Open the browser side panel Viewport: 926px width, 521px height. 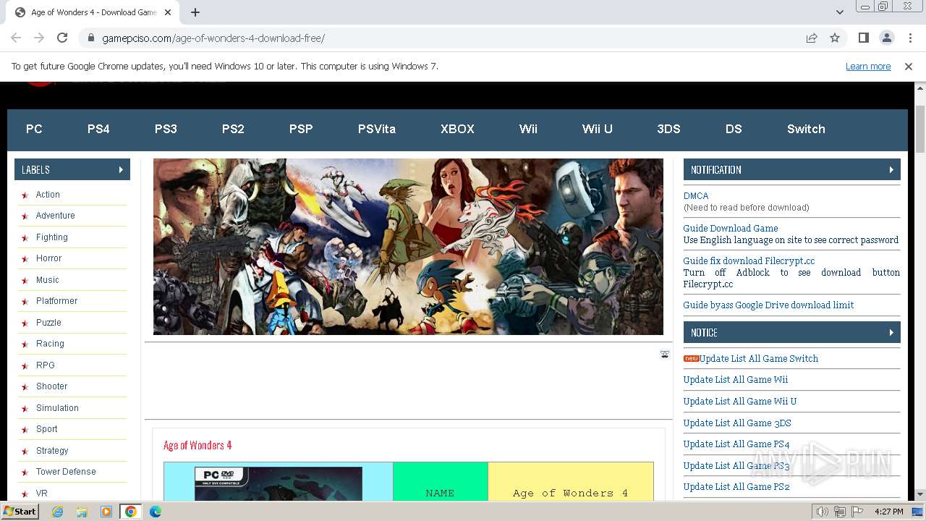pyautogui.click(x=863, y=38)
